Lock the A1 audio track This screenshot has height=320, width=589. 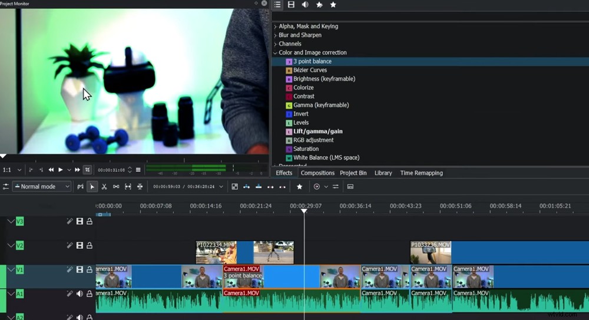coord(90,293)
